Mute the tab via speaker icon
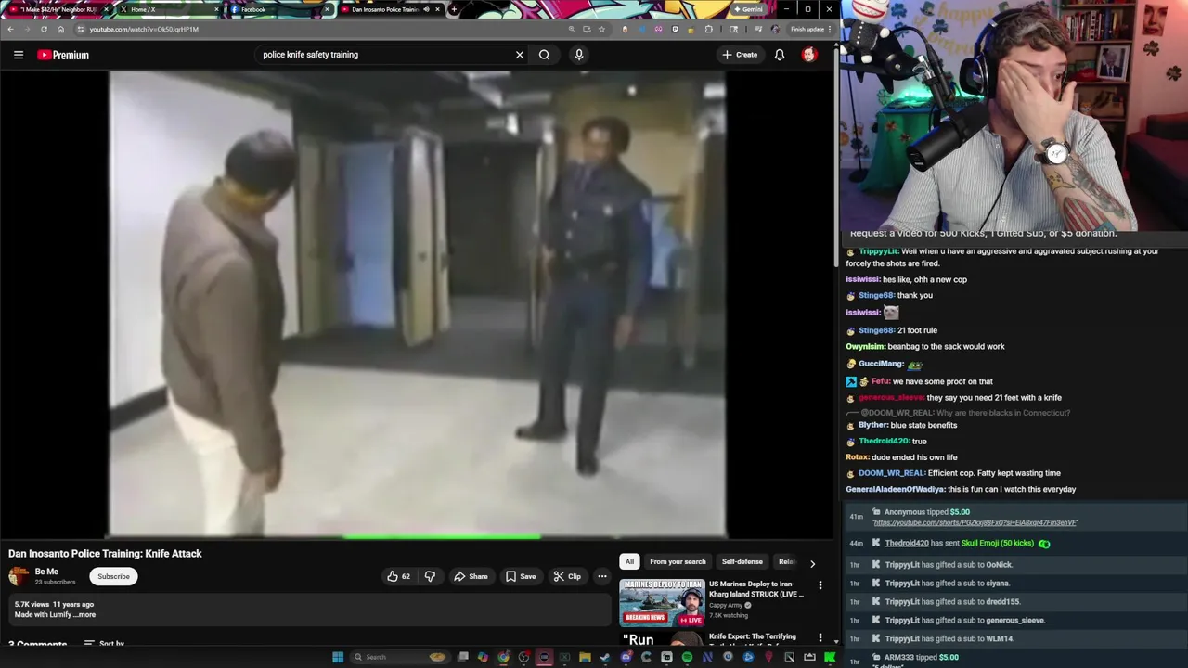 pyautogui.click(x=426, y=9)
